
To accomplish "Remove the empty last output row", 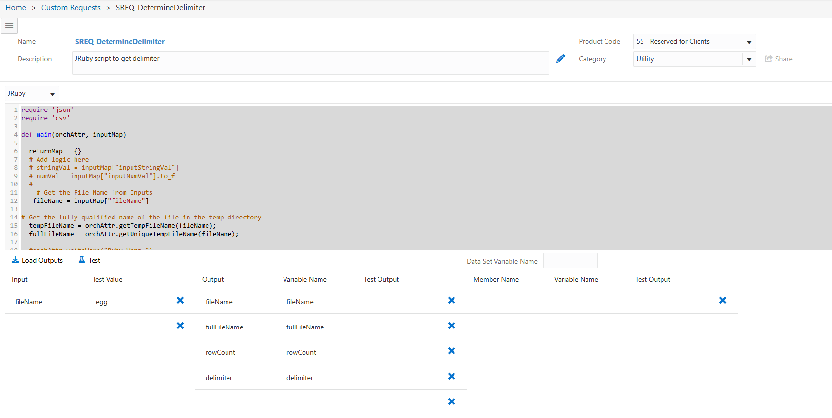I will [x=452, y=402].
